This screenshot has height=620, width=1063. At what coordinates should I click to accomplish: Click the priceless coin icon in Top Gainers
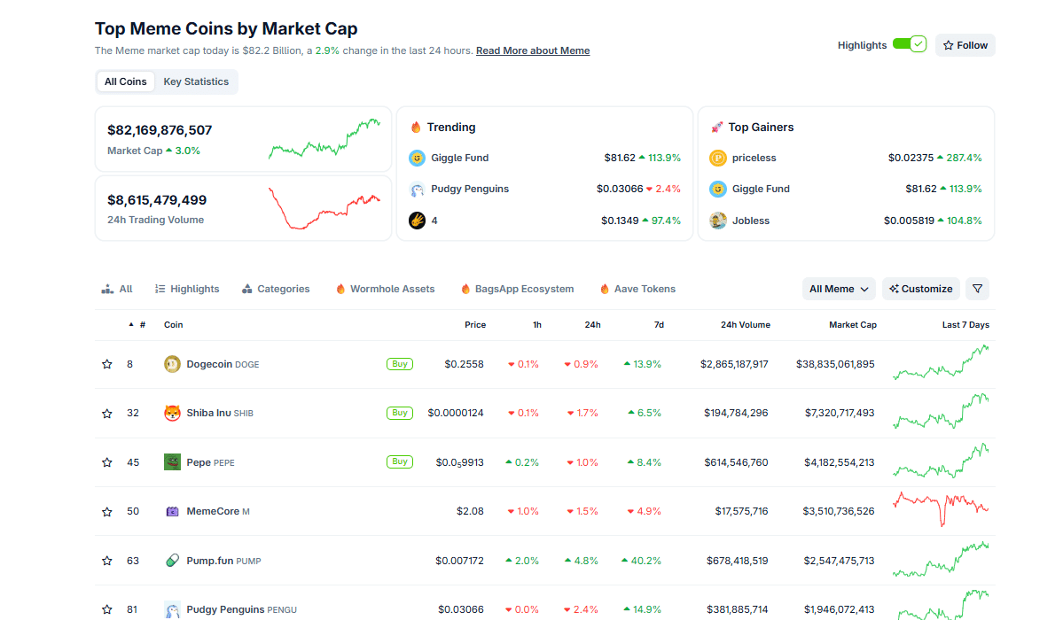pyautogui.click(x=718, y=158)
